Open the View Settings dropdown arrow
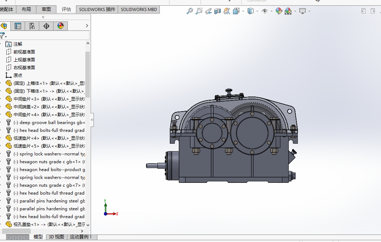The height and width of the screenshot is (242, 381). coord(309,11)
